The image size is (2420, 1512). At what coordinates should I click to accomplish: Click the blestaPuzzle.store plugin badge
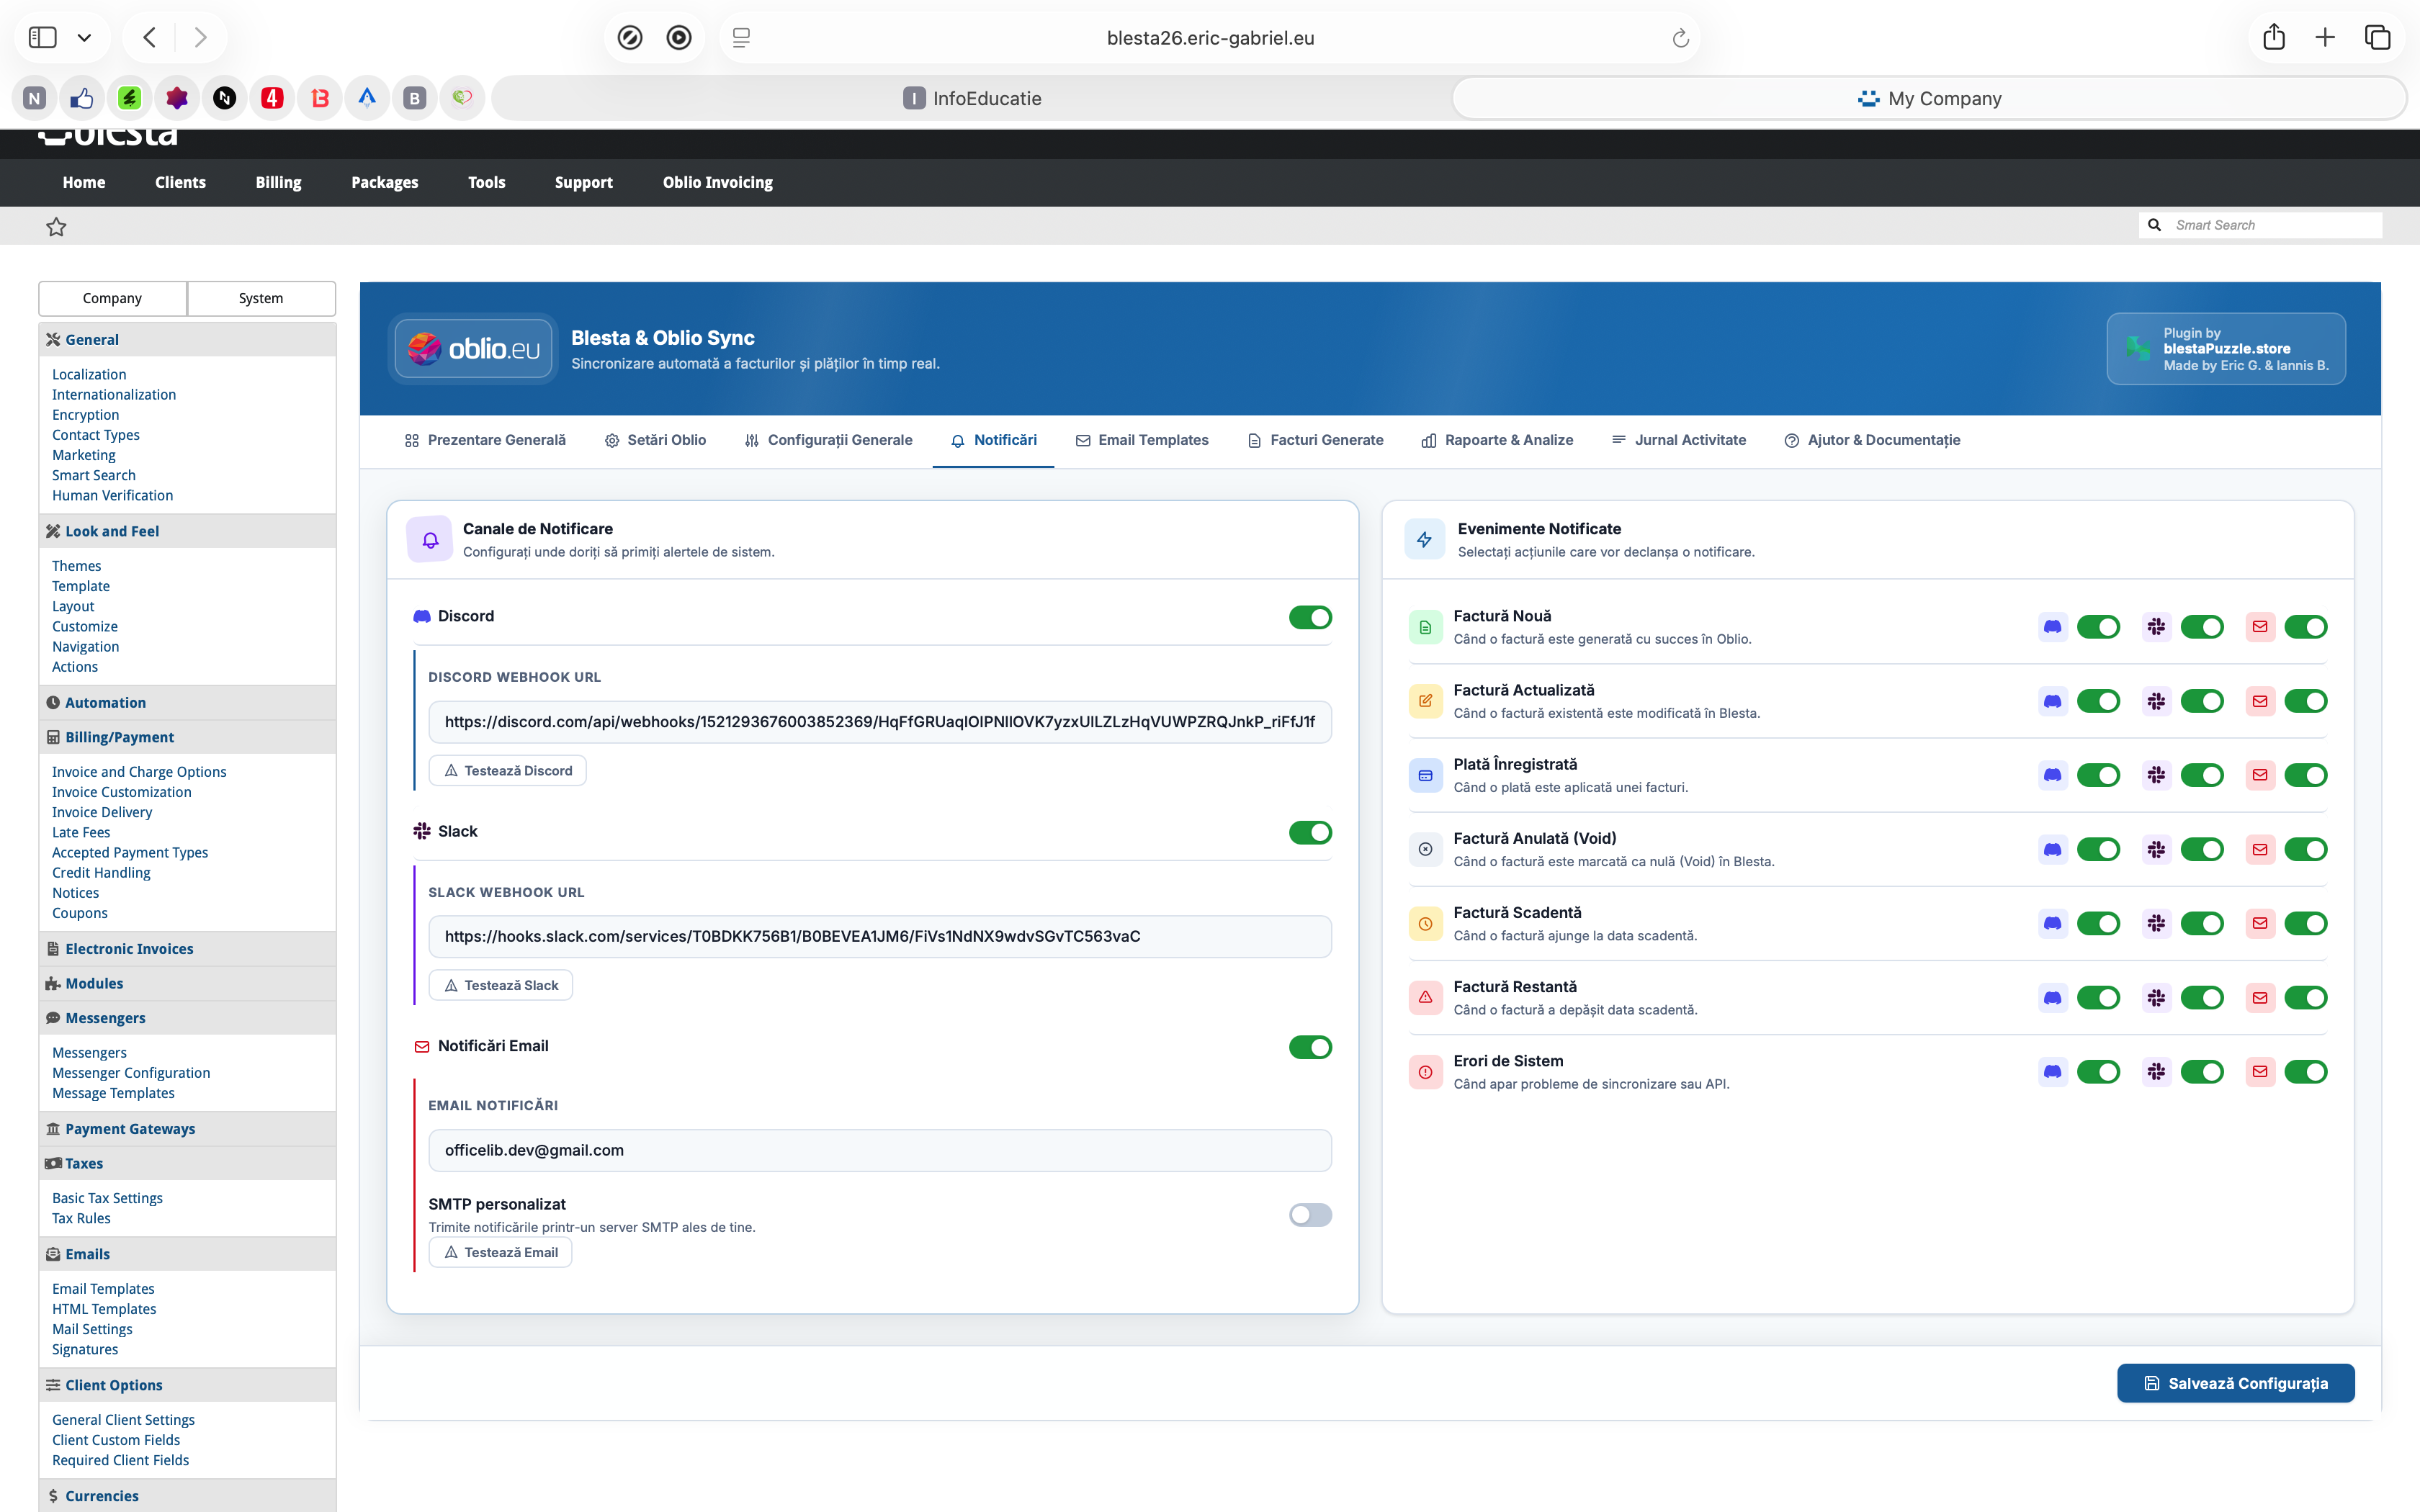coord(2226,349)
